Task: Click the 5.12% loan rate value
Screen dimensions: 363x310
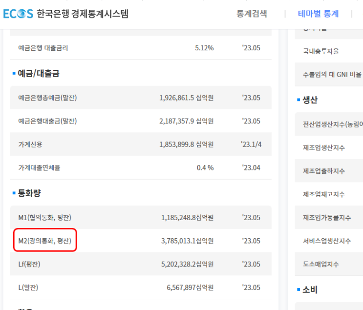Action: (x=204, y=48)
